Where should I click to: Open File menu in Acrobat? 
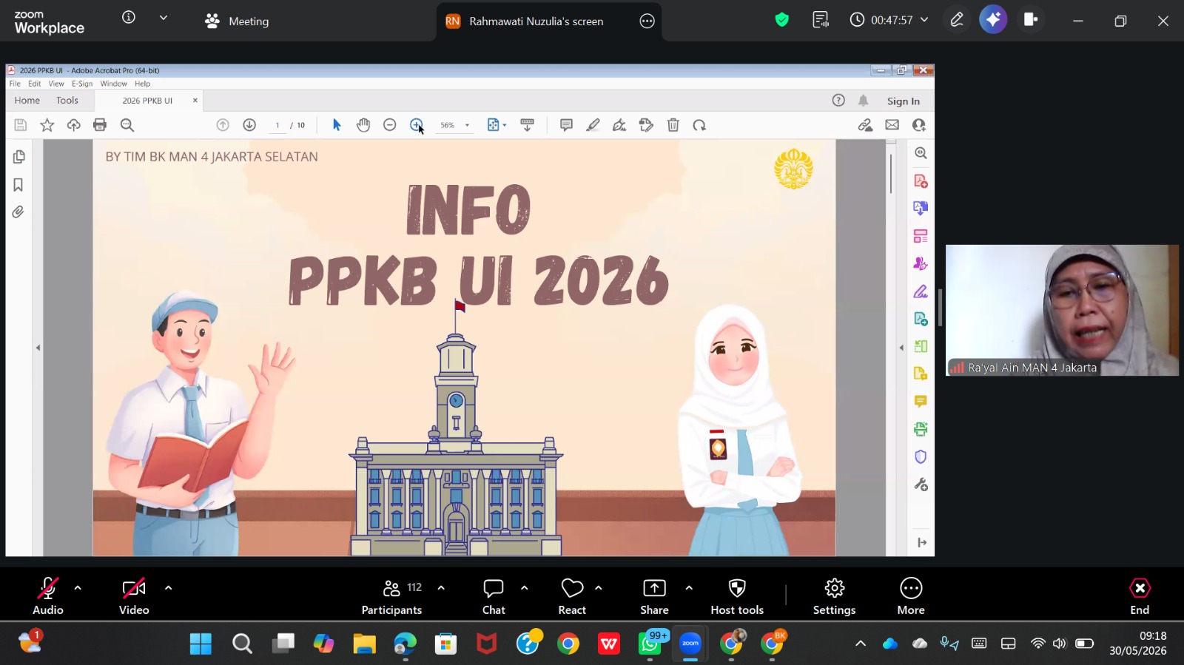click(15, 84)
